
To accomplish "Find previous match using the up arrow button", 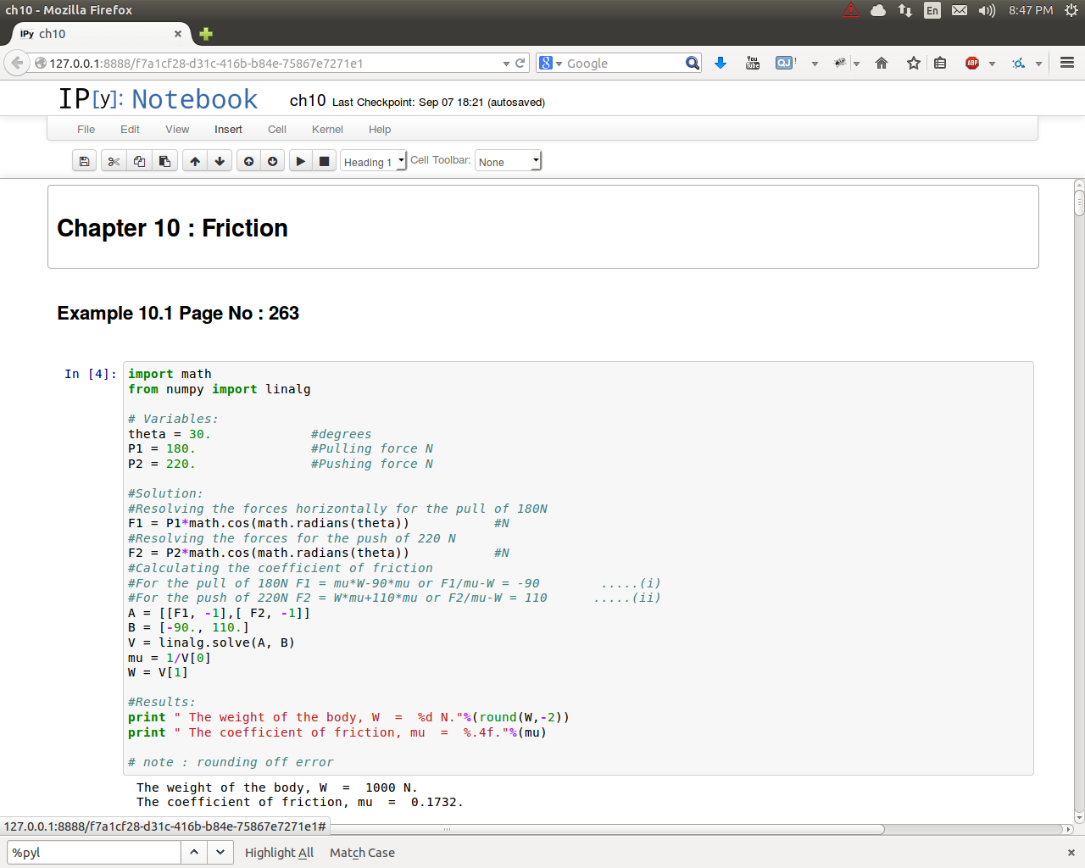I will click(x=194, y=853).
